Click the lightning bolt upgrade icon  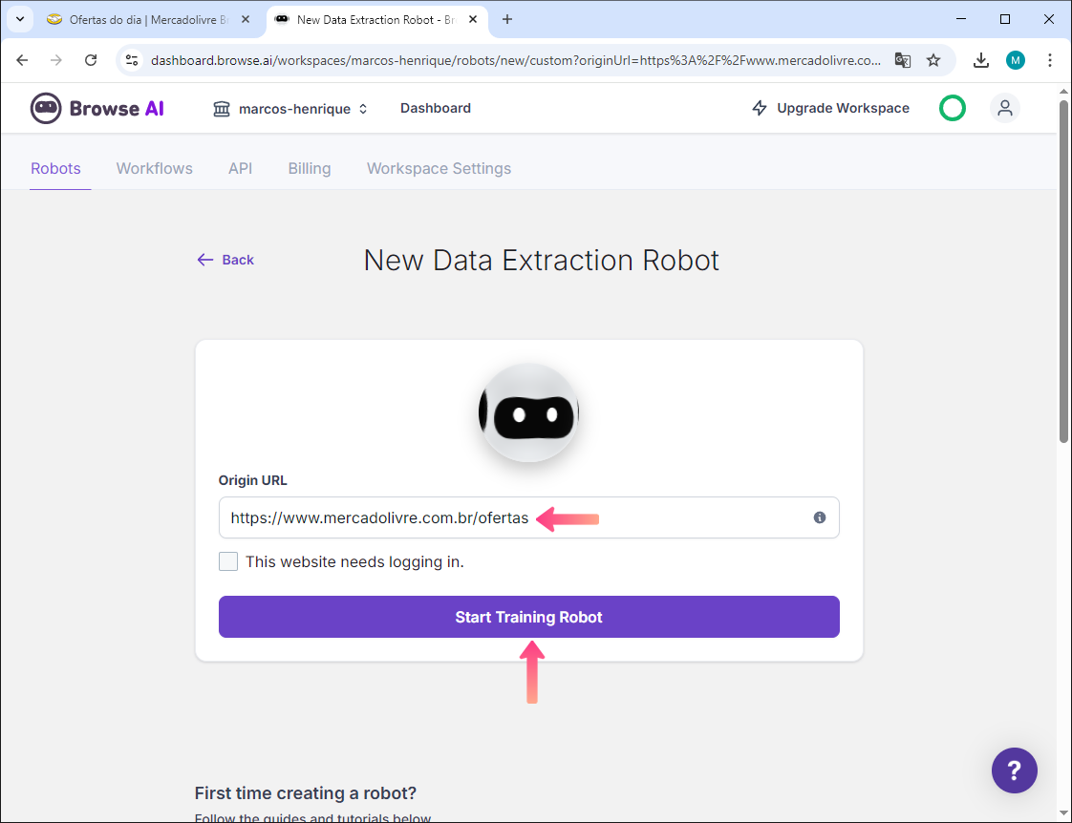pos(760,108)
